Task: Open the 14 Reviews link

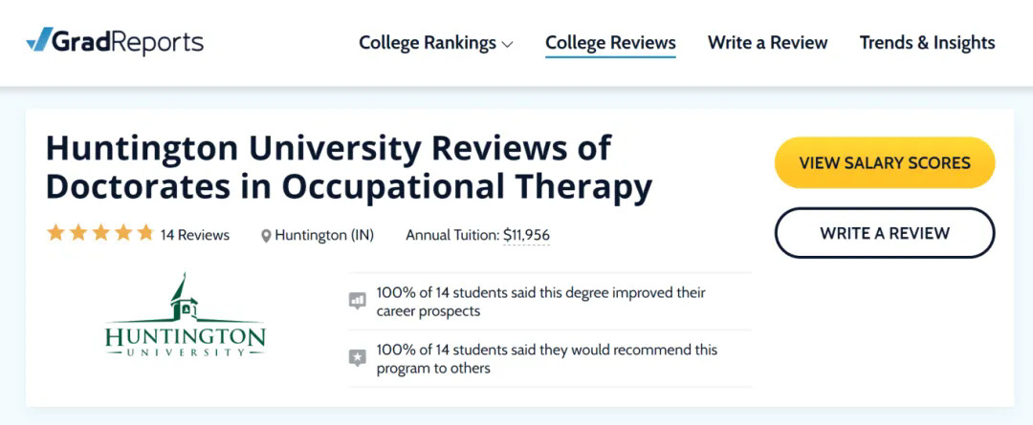Action: click(195, 235)
